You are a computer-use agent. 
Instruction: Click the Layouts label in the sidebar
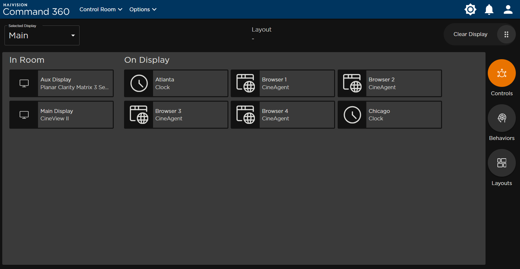[502, 183]
